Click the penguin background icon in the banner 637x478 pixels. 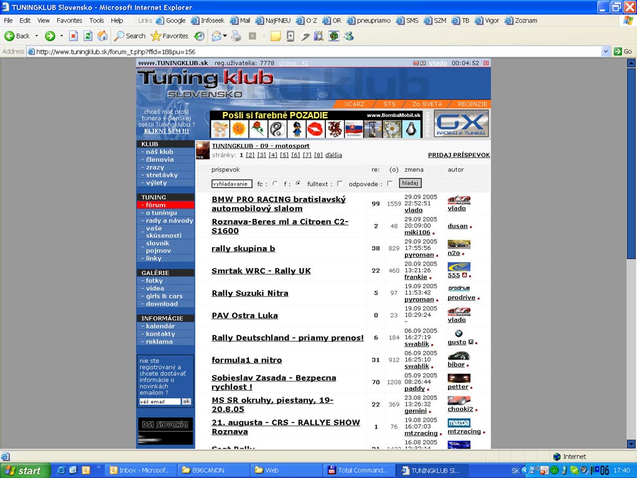[412, 129]
